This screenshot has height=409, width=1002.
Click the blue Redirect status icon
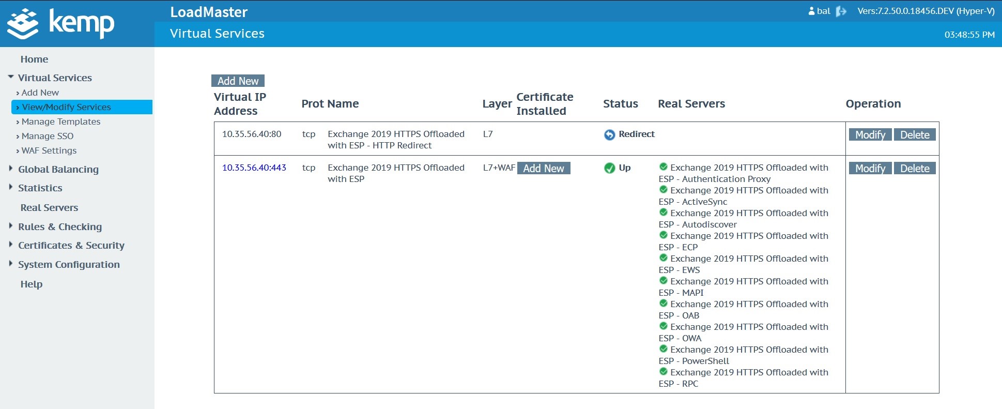point(610,135)
